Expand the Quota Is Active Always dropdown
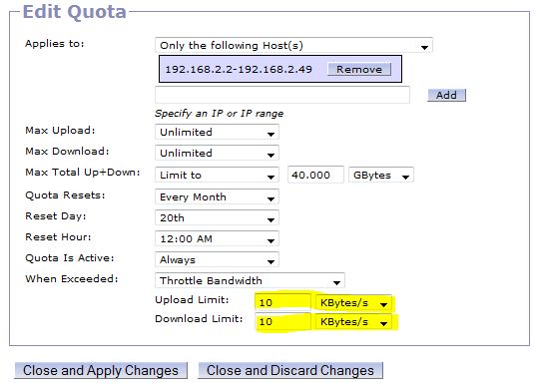The height and width of the screenshot is (385, 536). (x=217, y=259)
